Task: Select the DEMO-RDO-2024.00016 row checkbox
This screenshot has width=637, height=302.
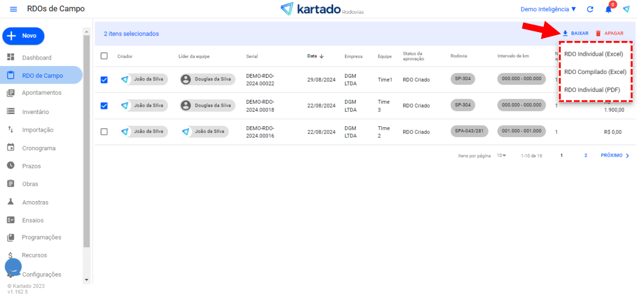Action: (104, 132)
